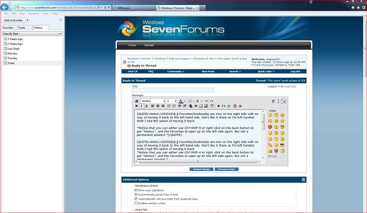
Task: Switch to the Favorites tab
Action: pos(8,27)
